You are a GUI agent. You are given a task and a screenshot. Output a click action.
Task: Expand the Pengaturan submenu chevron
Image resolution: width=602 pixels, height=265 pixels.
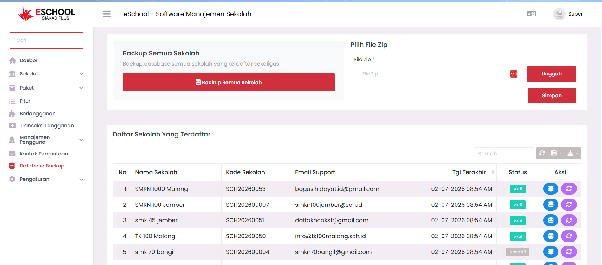pos(81,180)
